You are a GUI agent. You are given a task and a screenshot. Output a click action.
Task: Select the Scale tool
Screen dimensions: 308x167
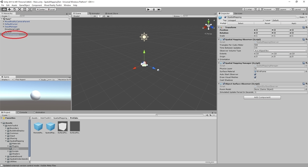coord(20,10)
